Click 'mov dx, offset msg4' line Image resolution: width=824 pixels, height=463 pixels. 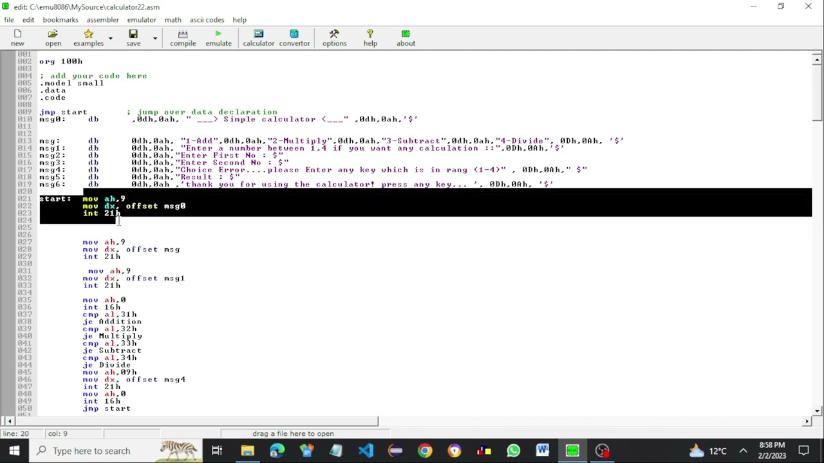pyautogui.click(x=134, y=379)
